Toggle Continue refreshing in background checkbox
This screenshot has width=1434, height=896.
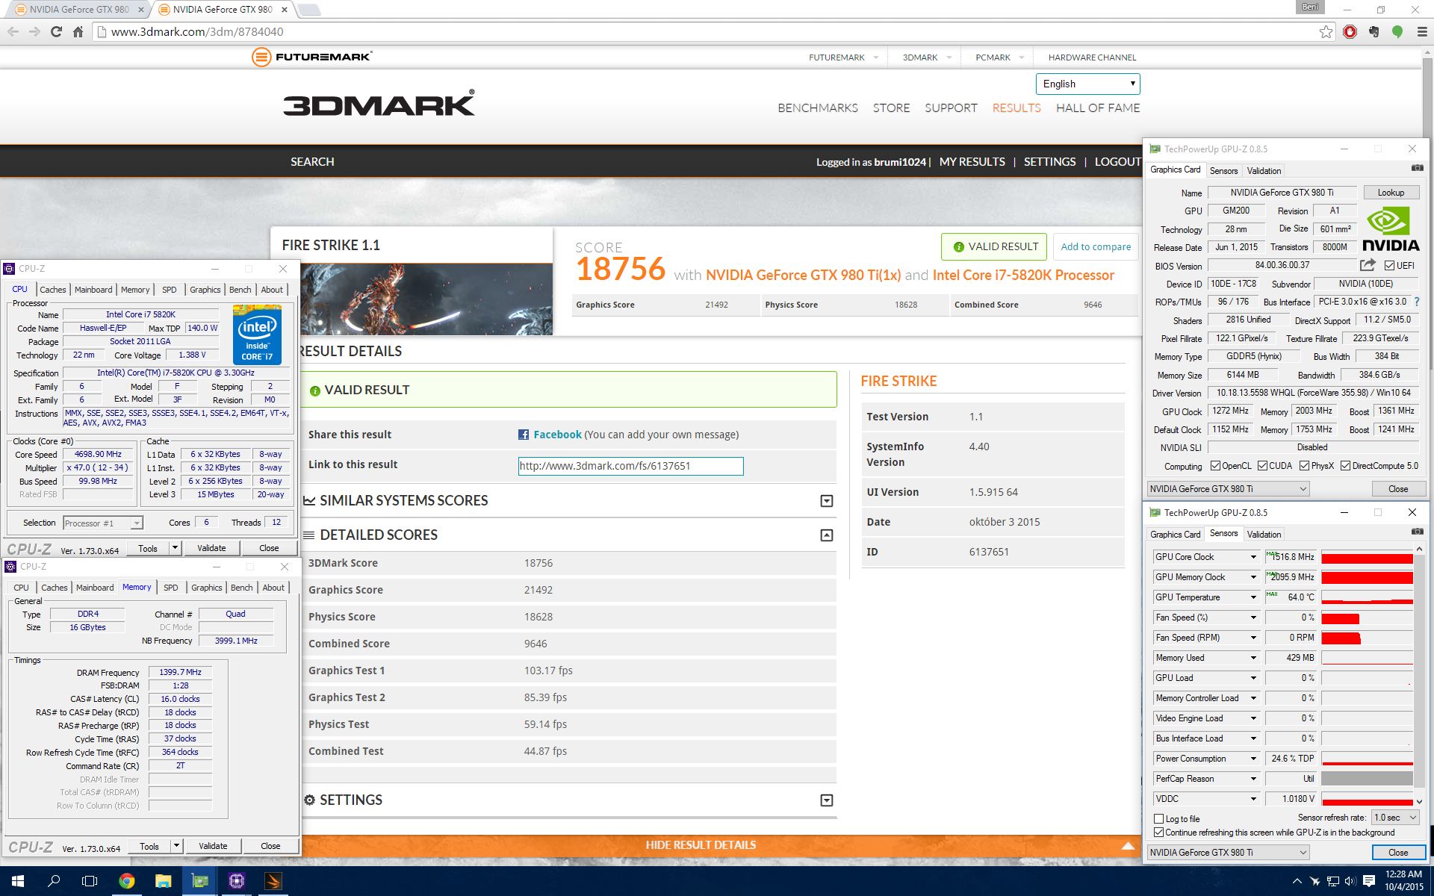(x=1159, y=833)
